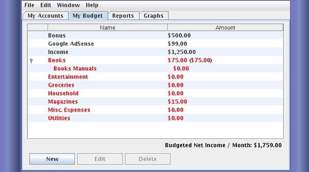Viewport: 309px width, 172px height.
Task: Click the Utilities $0.00 amount
Action: pos(175,118)
